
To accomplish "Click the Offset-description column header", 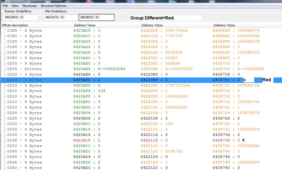I will point(15,25).
